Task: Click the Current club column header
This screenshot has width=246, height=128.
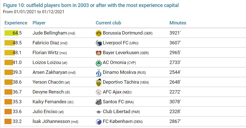Action: click(108, 23)
